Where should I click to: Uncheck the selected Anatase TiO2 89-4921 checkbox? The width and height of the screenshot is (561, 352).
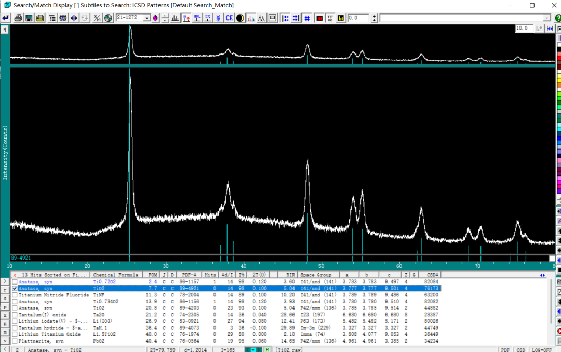coord(15,288)
